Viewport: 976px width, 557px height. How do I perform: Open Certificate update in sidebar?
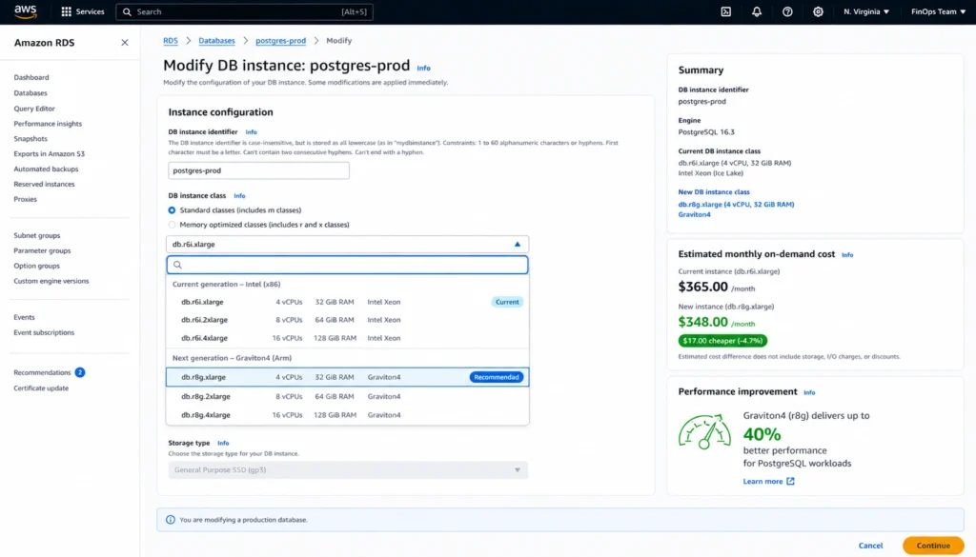41,388
